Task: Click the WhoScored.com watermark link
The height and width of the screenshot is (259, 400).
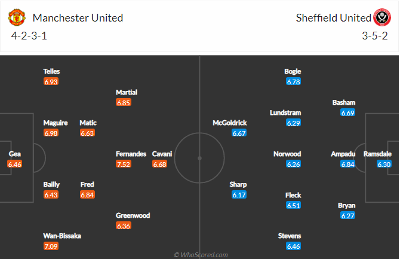Action: point(201,254)
